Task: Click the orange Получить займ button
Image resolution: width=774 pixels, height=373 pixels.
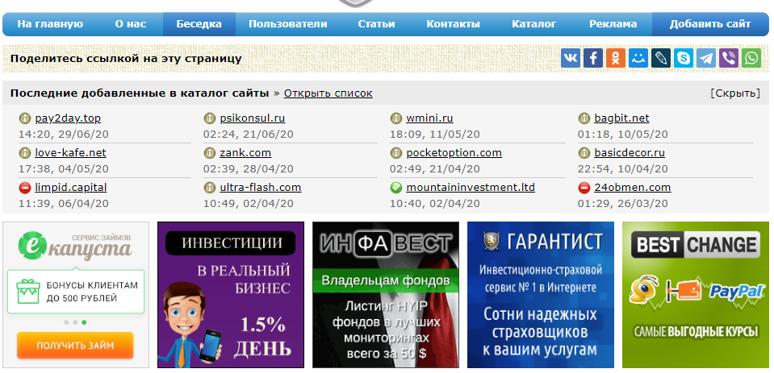Action: coord(75,346)
